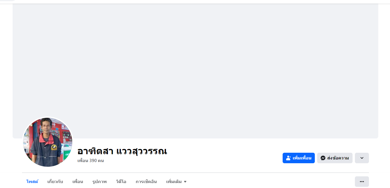The height and width of the screenshot is (188, 390).
Task: Open the circular profile picture
Action: tap(47, 142)
